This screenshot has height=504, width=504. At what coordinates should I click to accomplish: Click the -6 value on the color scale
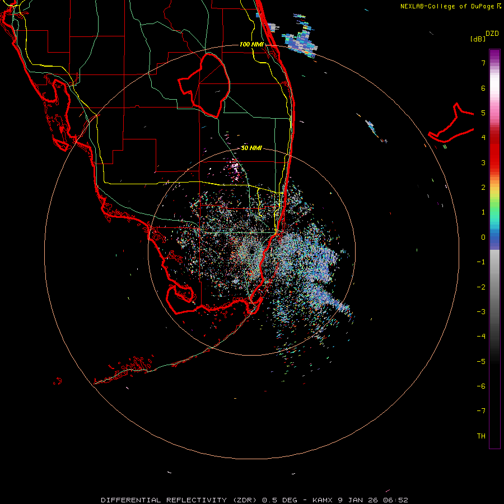pos(481,386)
